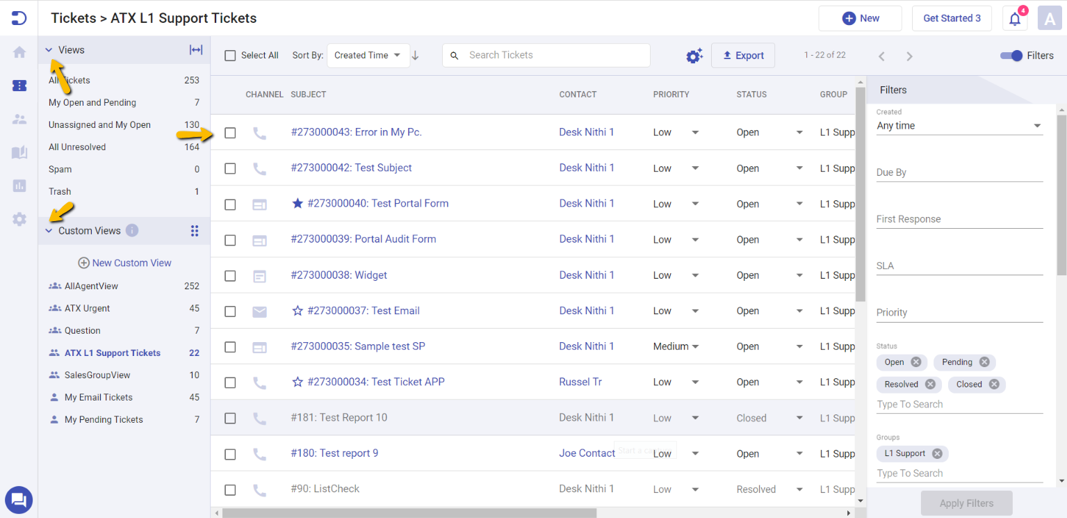Screen dimensions: 1067x518
Task: Open the chat bubble at bottom left
Action: tap(19, 500)
